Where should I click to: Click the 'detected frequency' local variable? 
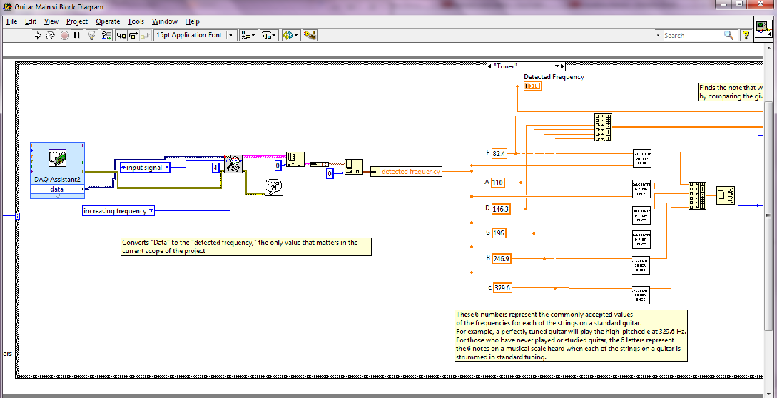[x=406, y=171]
